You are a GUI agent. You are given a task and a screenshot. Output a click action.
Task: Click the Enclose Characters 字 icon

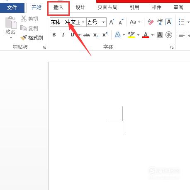coord(169,35)
